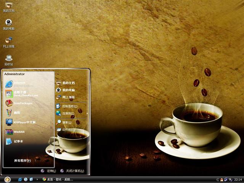The width and height of the screenshot is (244, 183).
Task: Expand the 连接到(T) submenu arrow
Action: tap(87, 114)
